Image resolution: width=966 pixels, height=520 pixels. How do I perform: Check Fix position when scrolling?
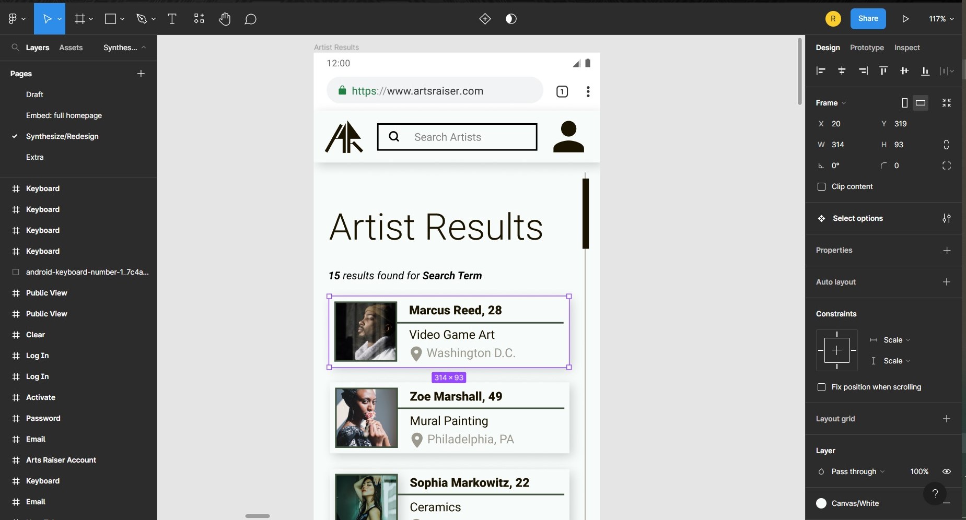click(x=821, y=387)
